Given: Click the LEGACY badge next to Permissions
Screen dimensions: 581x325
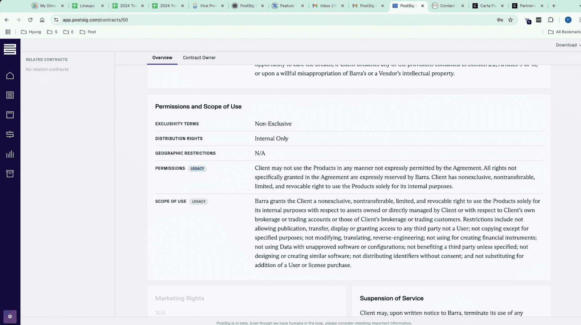Looking at the screenshot, I should [197, 168].
